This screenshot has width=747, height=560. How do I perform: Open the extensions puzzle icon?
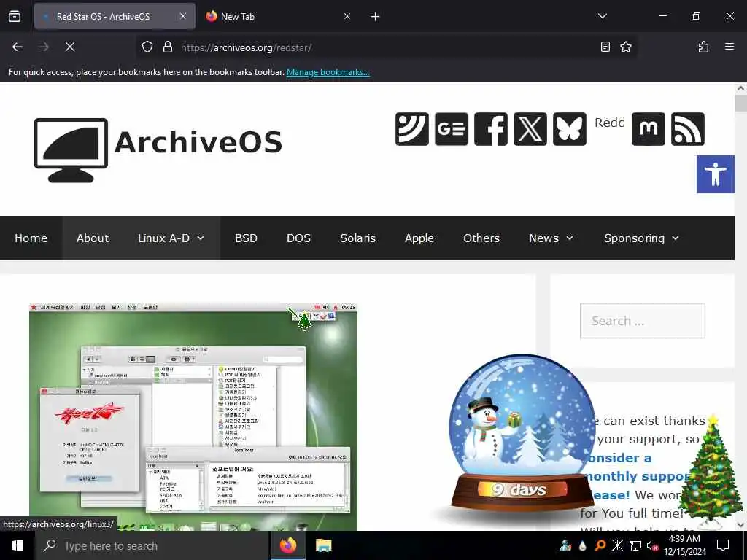[703, 47]
